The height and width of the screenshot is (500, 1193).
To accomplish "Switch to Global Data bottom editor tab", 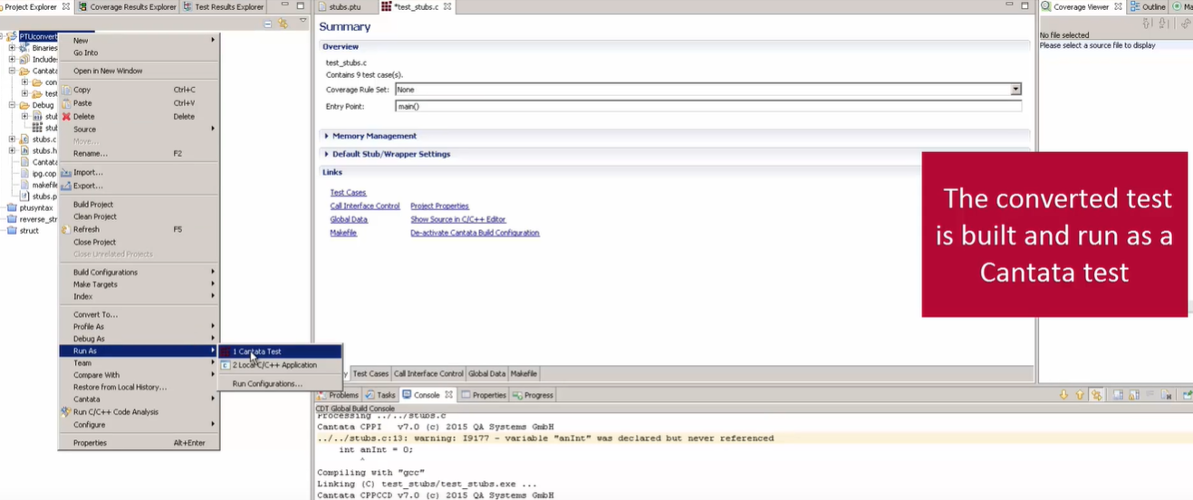I will point(486,373).
